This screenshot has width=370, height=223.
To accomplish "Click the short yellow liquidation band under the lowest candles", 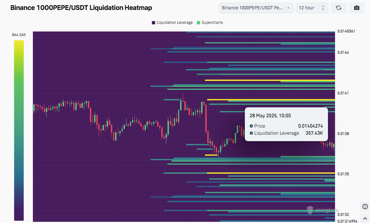I will tap(211, 155).
